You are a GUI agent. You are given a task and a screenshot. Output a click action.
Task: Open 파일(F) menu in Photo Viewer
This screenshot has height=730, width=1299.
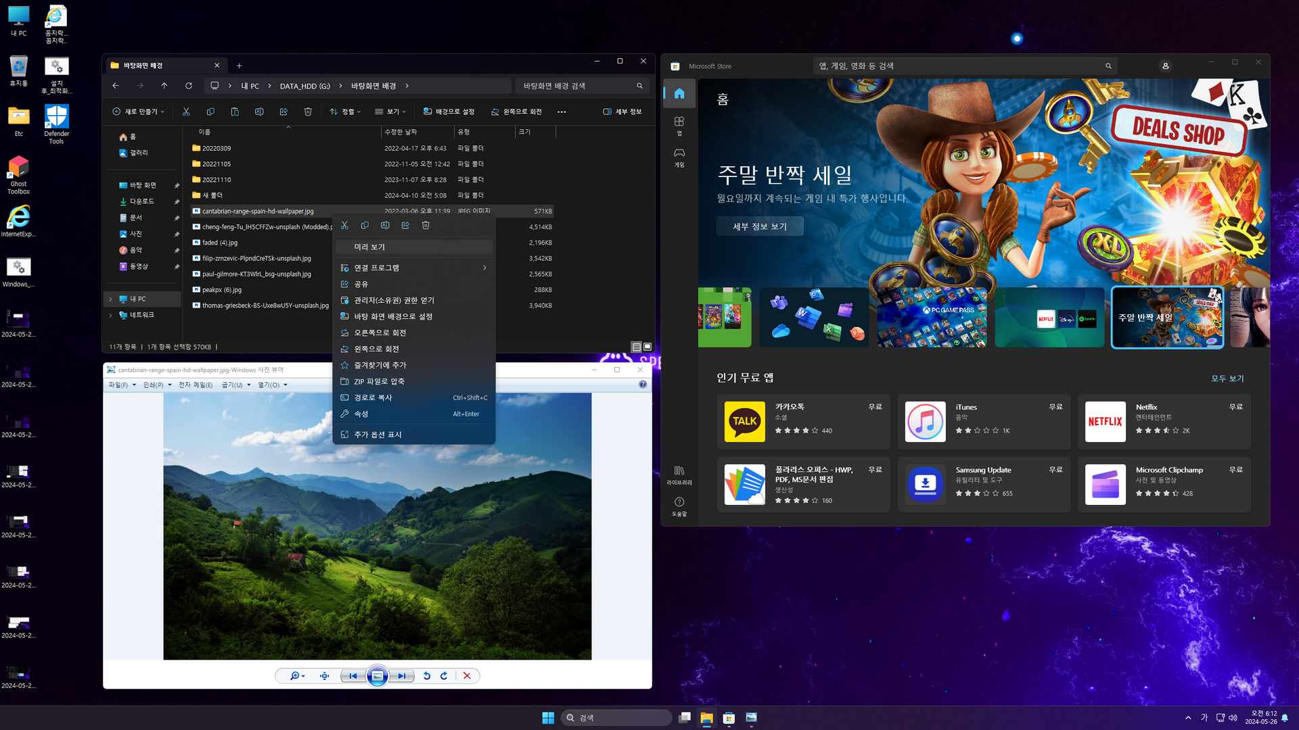[122, 385]
